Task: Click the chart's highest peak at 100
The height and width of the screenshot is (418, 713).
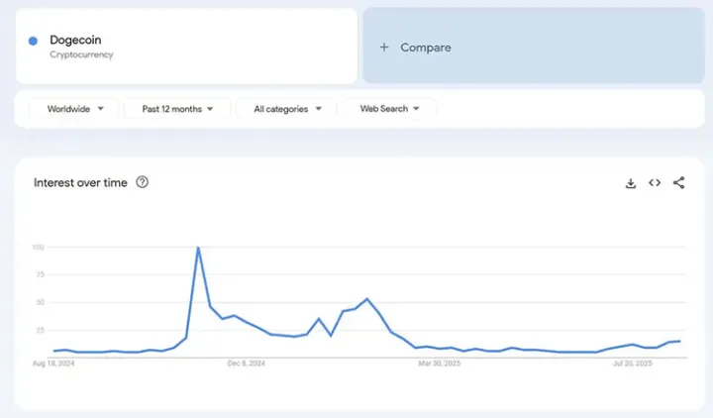Action: click(x=198, y=249)
